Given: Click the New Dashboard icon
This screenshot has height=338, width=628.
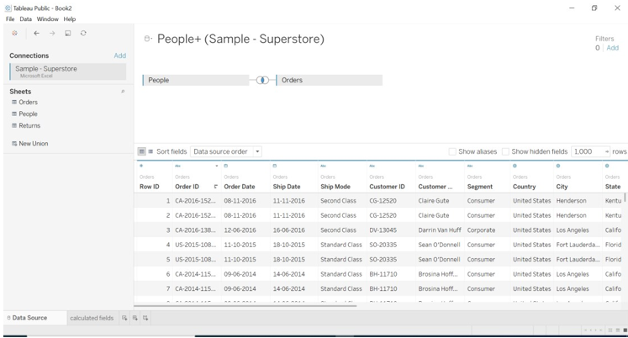Looking at the screenshot, I should [x=135, y=318].
